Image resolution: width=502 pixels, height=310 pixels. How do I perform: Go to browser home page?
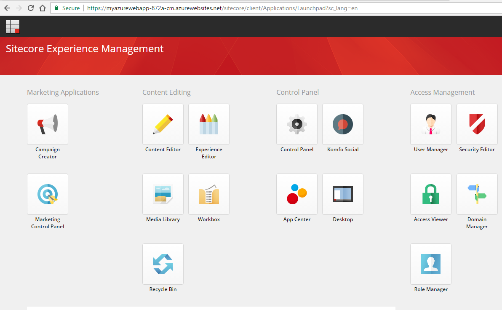43,8
